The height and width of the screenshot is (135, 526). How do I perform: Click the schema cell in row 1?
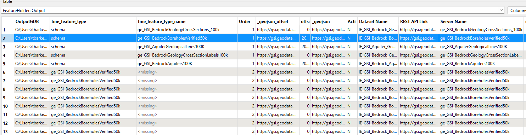(93, 30)
